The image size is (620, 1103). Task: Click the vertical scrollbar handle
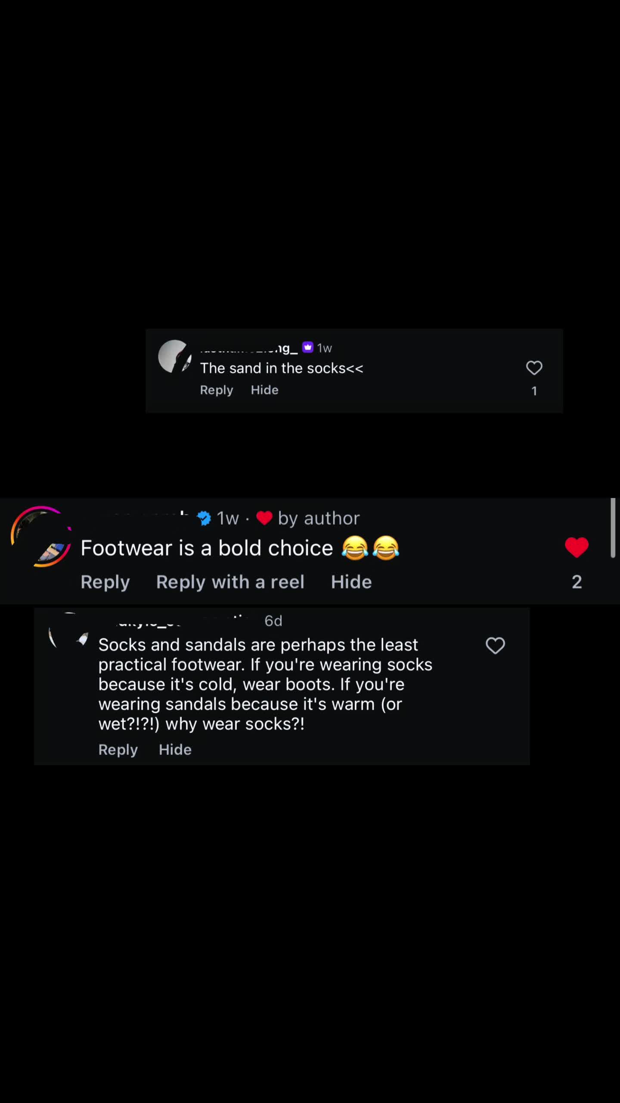click(613, 528)
